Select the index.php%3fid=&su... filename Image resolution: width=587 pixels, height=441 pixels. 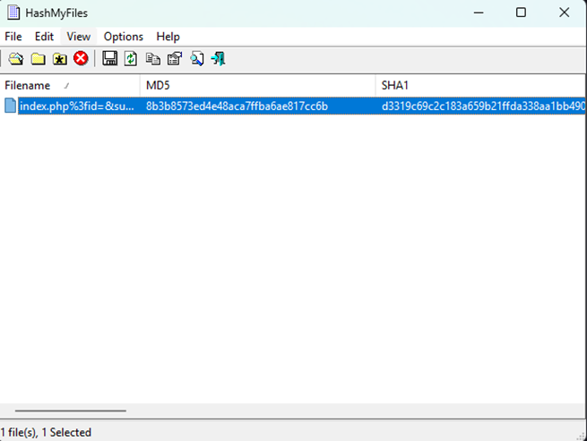pos(77,106)
